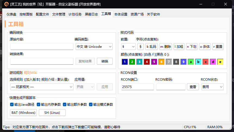The width and height of the screenshot is (234, 132).
Task: Copy the 'o 斜体' italic style code
Action: point(205,46)
